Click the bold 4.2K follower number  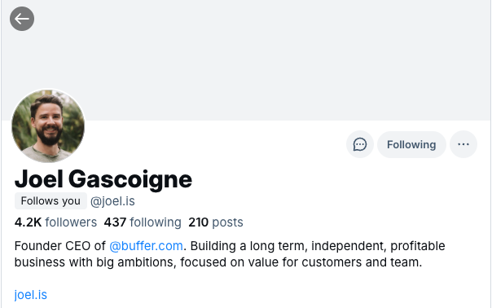pyautogui.click(x=28, y=222)
